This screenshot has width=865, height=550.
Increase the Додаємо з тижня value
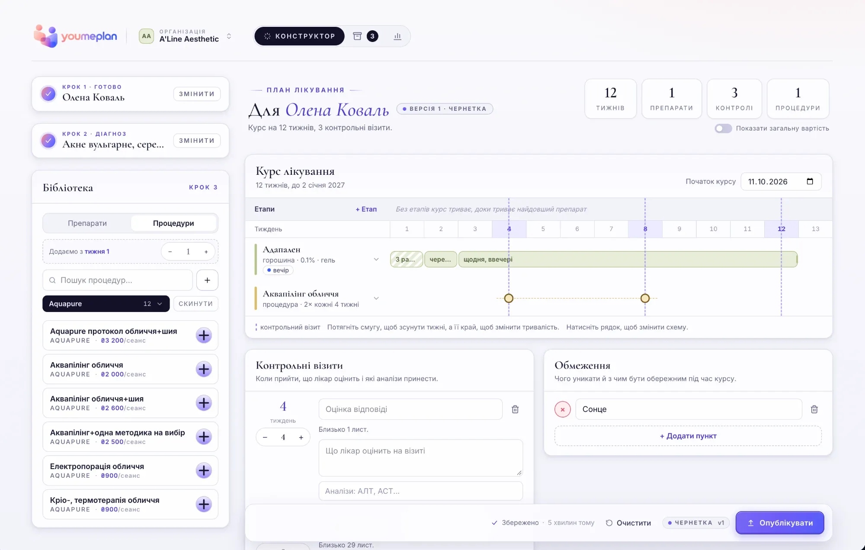point(206,251)
